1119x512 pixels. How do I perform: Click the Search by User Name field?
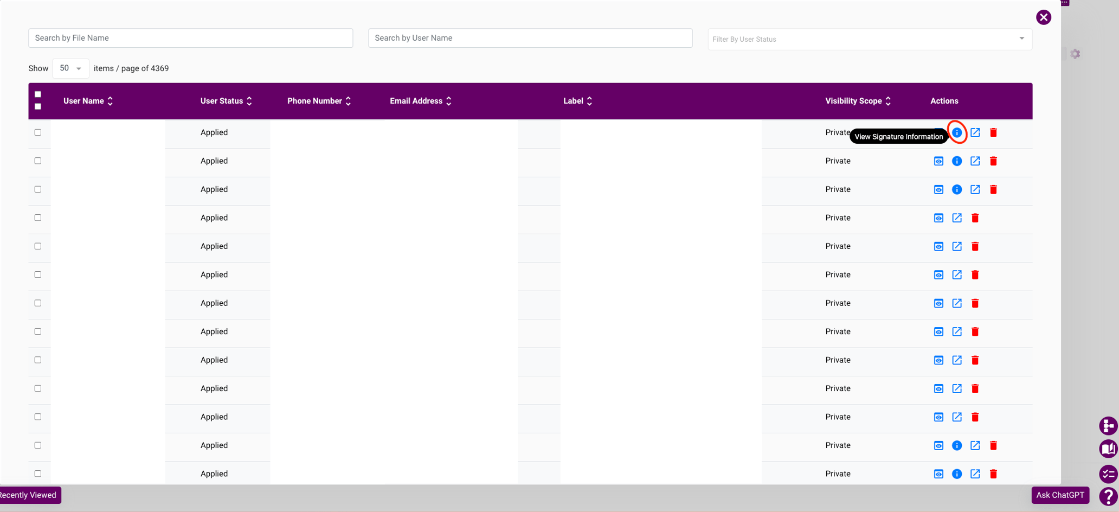click(x=530, y=38)
